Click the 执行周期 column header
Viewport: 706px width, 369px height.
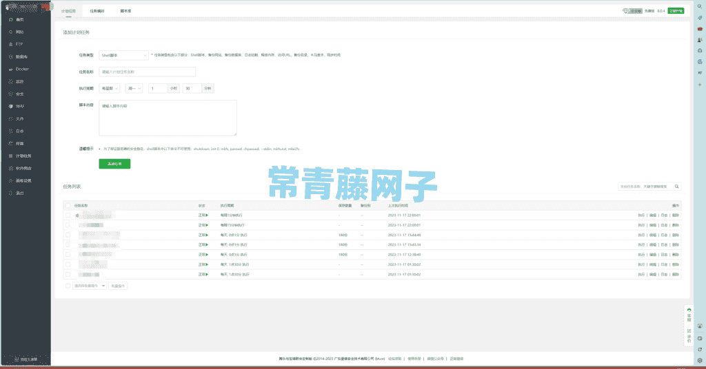(x=227, y=205)
